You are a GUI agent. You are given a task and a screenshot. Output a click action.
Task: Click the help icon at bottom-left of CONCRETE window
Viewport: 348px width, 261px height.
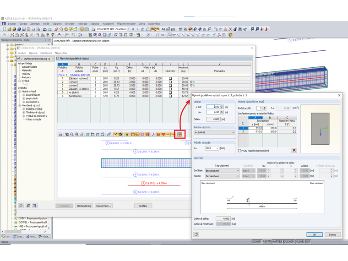21,206
